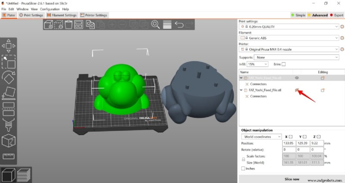The width and height of the screenshot is (345, 183).
Task: Select Connectors under the highlighted object
Action: click(258, 84)
